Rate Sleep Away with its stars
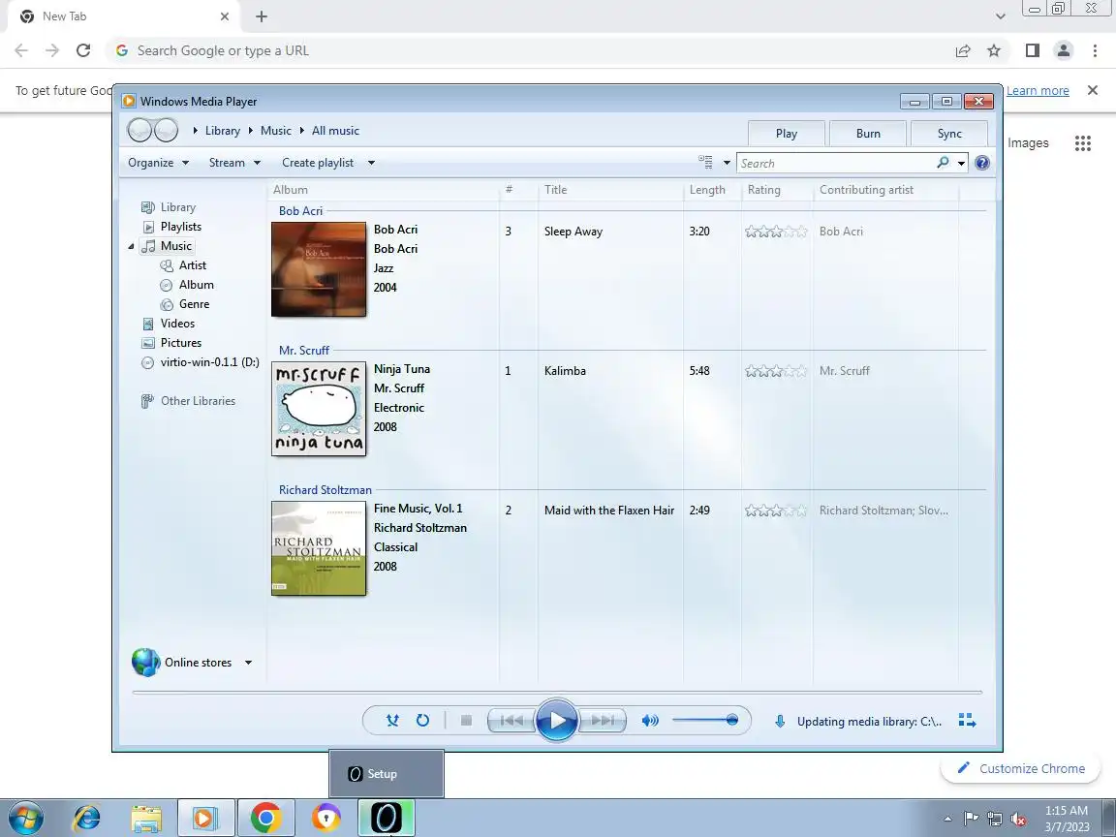The height and width of the screenshot is (837, 1116). pyautogui.click(x=776, y=232)
